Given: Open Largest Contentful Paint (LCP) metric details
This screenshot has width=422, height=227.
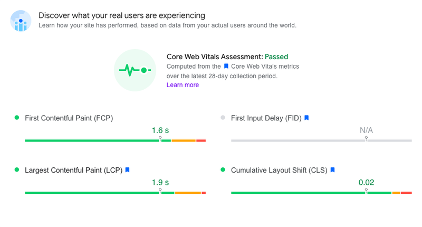Looking at the screenshot, I should pyautogui.click(x=73, y=170).
